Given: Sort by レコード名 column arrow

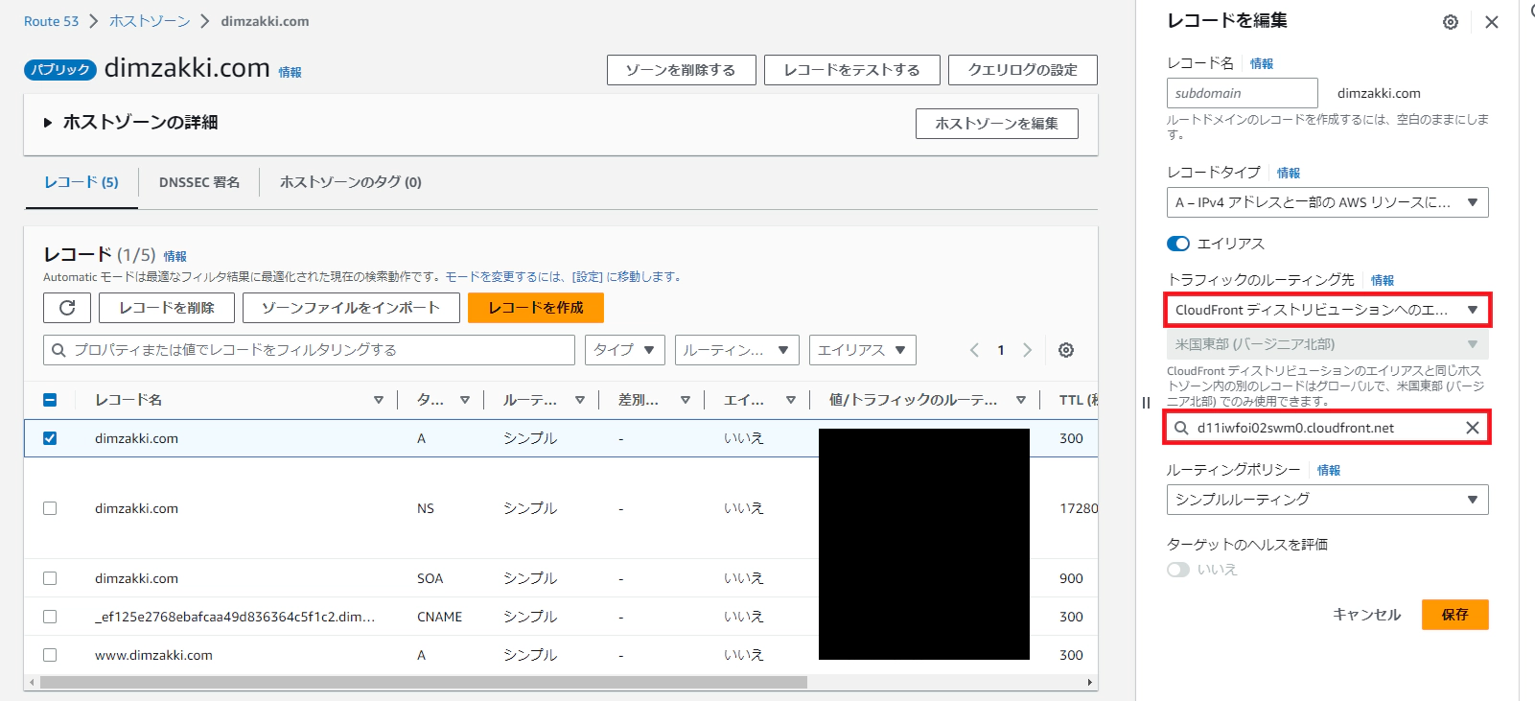Looking at the screenshot, I should point(379,400).
